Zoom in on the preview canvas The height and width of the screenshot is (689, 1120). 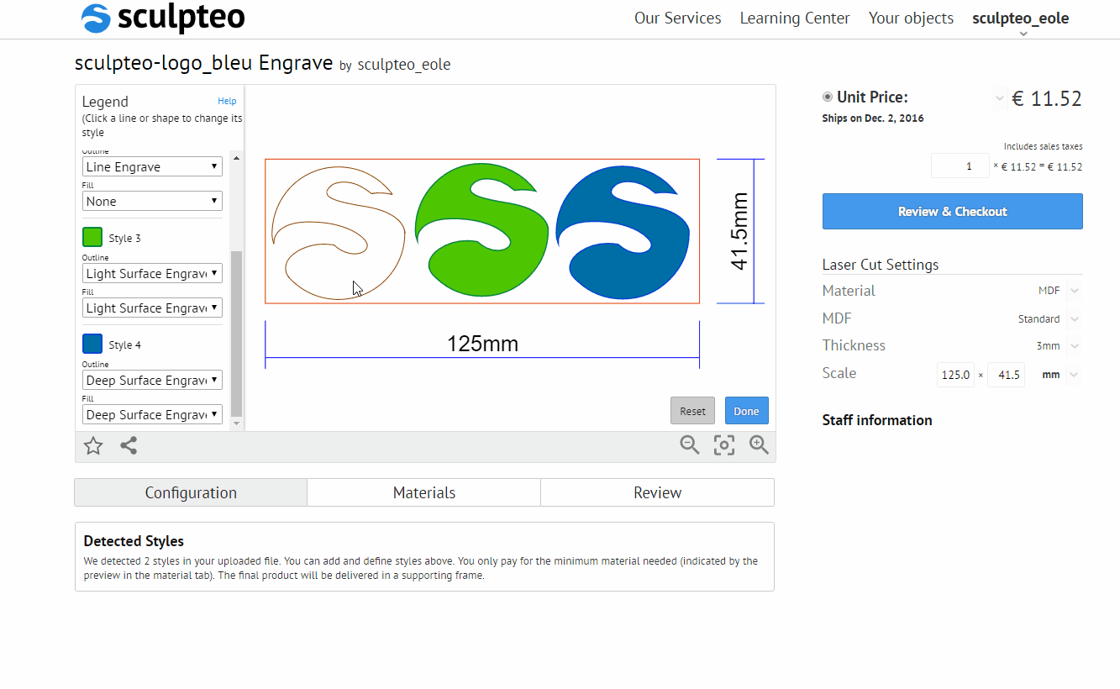(x=759, y=445)
